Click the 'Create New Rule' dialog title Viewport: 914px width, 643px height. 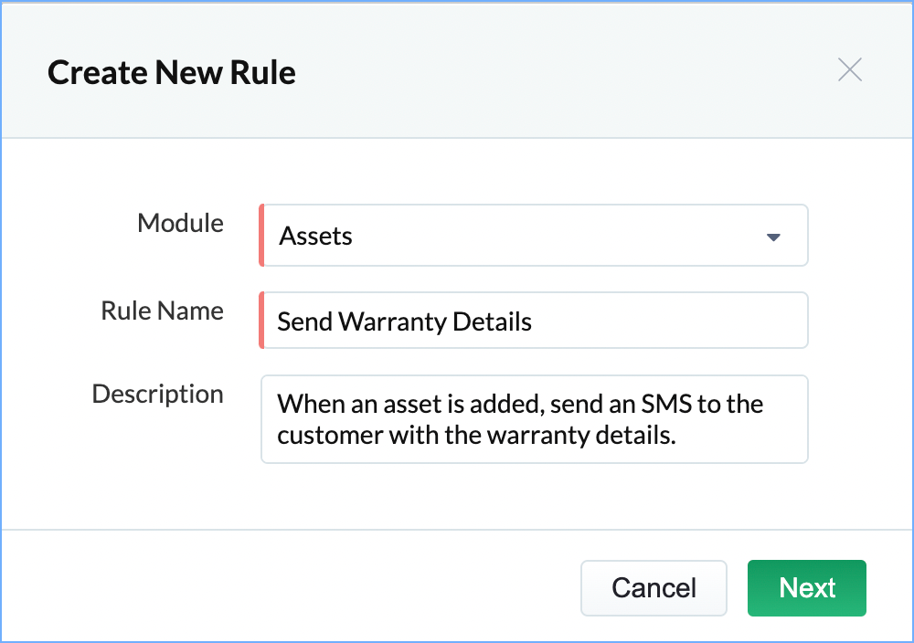point(172,72)
